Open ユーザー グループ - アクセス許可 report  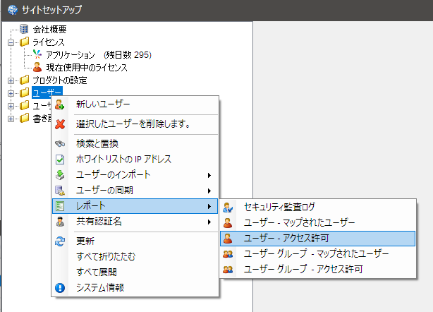pyautogui.click(x=318, y=269)
